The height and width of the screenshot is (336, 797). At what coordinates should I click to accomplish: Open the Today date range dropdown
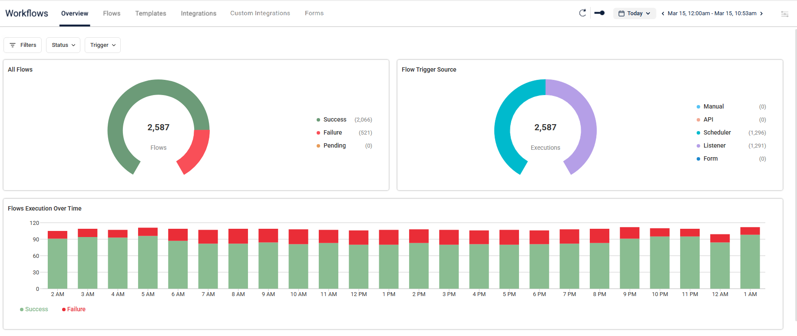pos(635,13)
